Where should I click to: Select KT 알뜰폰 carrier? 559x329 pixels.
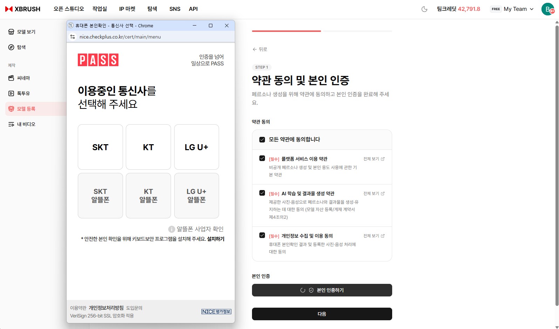click(148, 196)
